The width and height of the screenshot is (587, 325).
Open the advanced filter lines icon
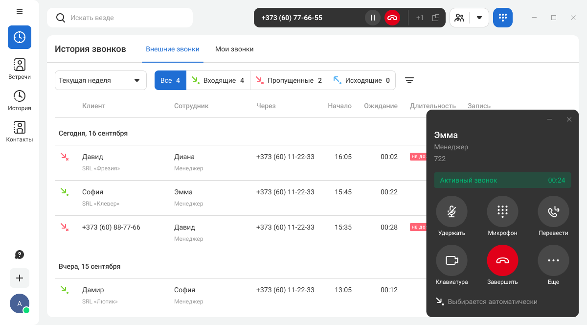click(409, 80)
